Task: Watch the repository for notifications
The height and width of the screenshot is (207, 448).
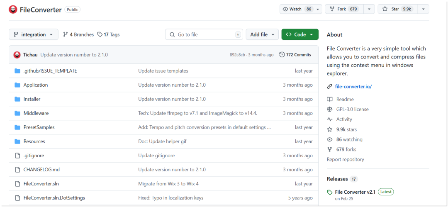Action: tap(297, 9)
